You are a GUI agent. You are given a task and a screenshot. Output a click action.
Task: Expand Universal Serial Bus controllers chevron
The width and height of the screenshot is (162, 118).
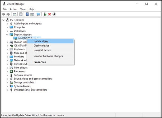[x=7, y=90]
